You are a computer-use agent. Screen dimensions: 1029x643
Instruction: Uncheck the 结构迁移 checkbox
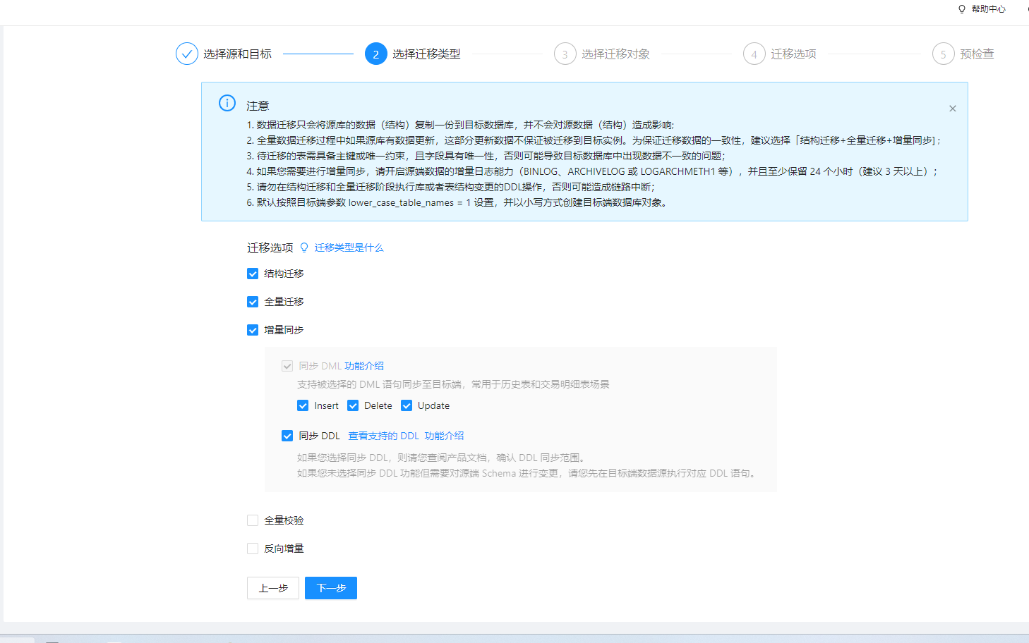(253, 274)
